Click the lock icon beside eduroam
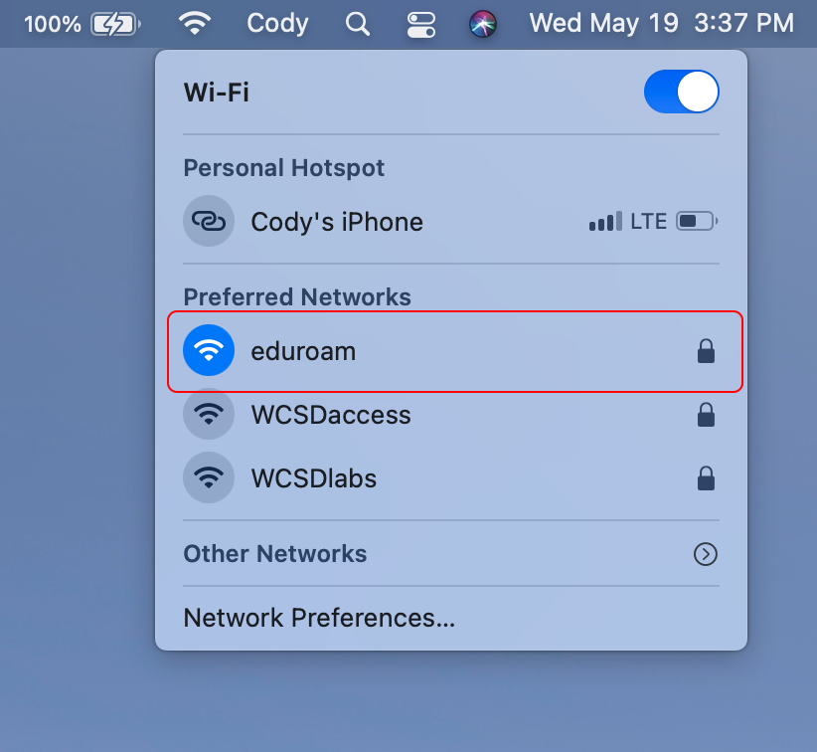This screenshot has width=817, height=752. tap(706, 351)
